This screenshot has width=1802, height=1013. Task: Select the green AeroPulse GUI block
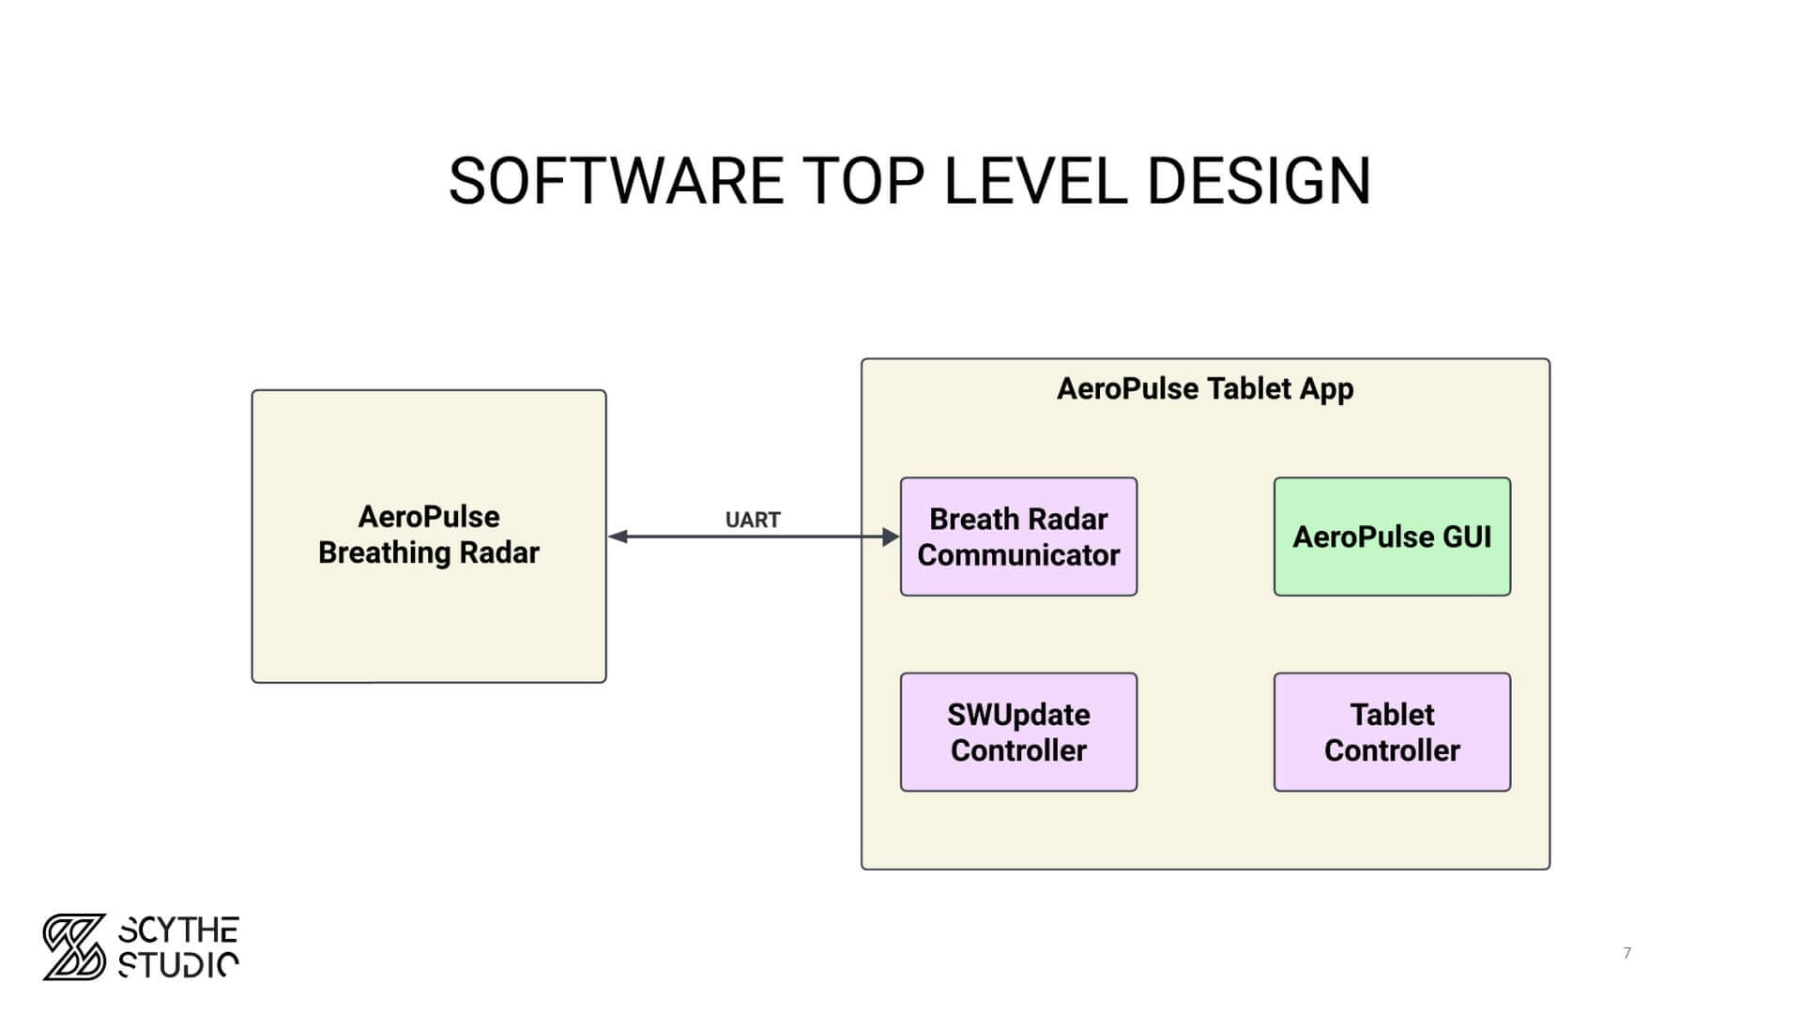1392,537
